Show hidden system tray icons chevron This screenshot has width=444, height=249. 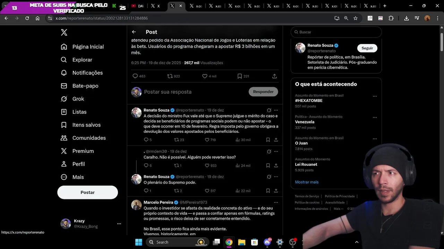[x=357, y=242]
